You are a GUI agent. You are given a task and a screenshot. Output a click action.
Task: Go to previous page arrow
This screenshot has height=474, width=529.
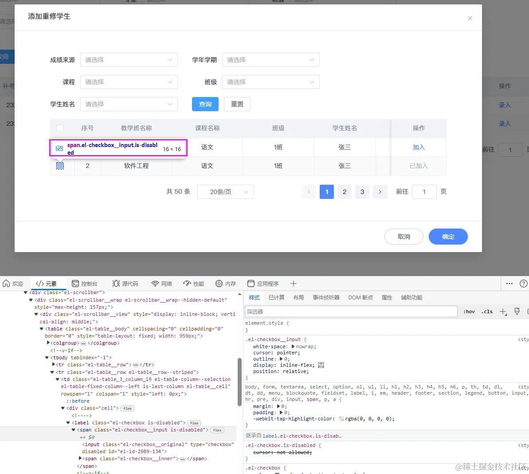[309, 192]
